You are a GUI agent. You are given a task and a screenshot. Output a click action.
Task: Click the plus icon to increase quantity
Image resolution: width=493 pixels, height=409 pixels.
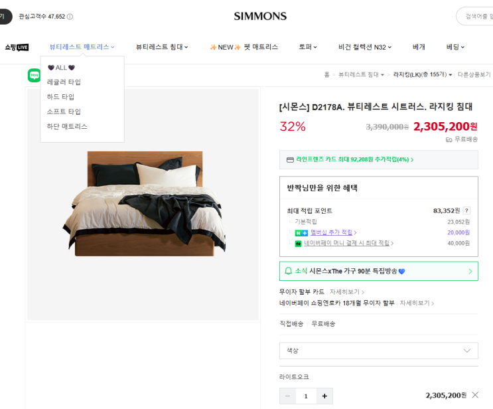(x=324, y=396)
